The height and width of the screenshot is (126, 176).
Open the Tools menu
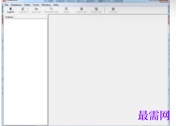(36, 5)
